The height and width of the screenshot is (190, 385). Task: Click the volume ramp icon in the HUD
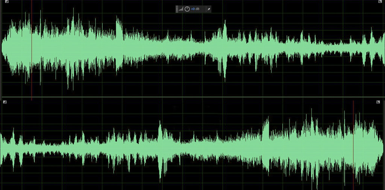181,9
